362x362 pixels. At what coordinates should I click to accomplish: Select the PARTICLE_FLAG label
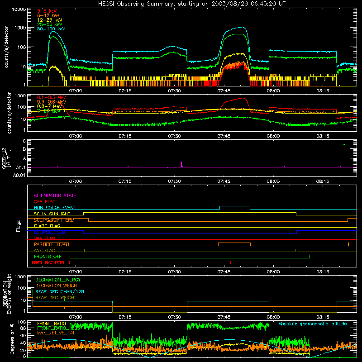click(x=51, y=244)
